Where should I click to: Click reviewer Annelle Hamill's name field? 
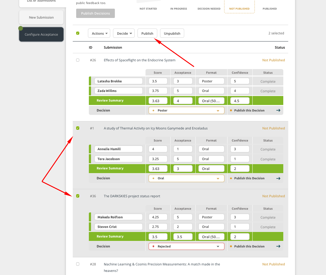tap(119, 149)
